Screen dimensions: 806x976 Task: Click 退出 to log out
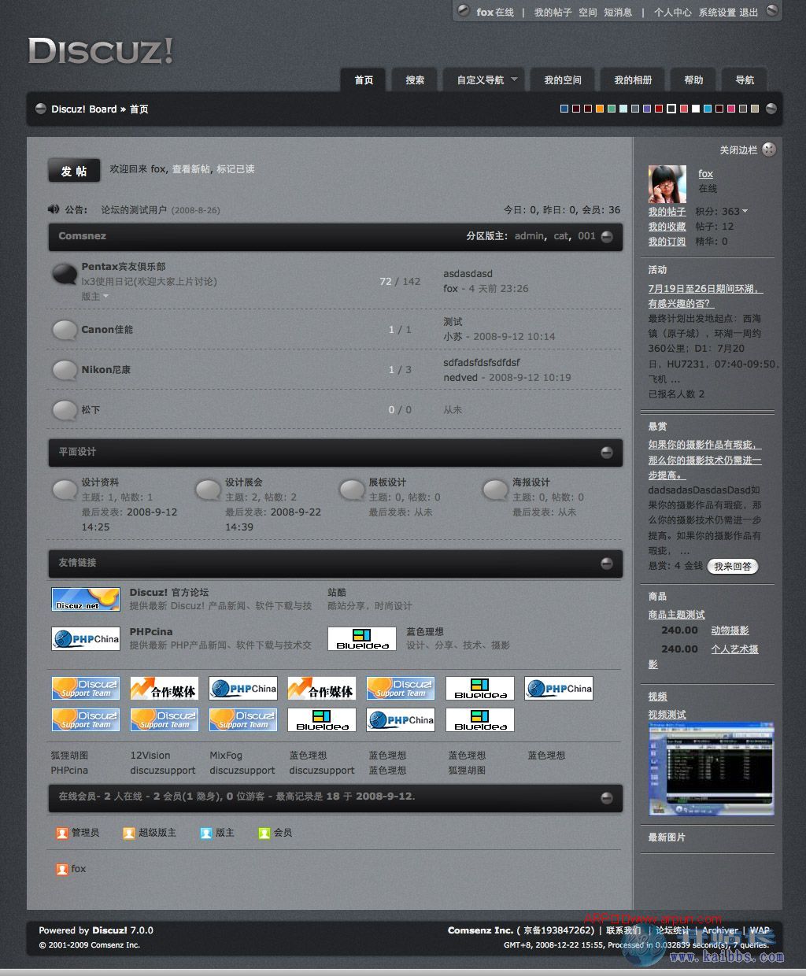click(749, 12)
